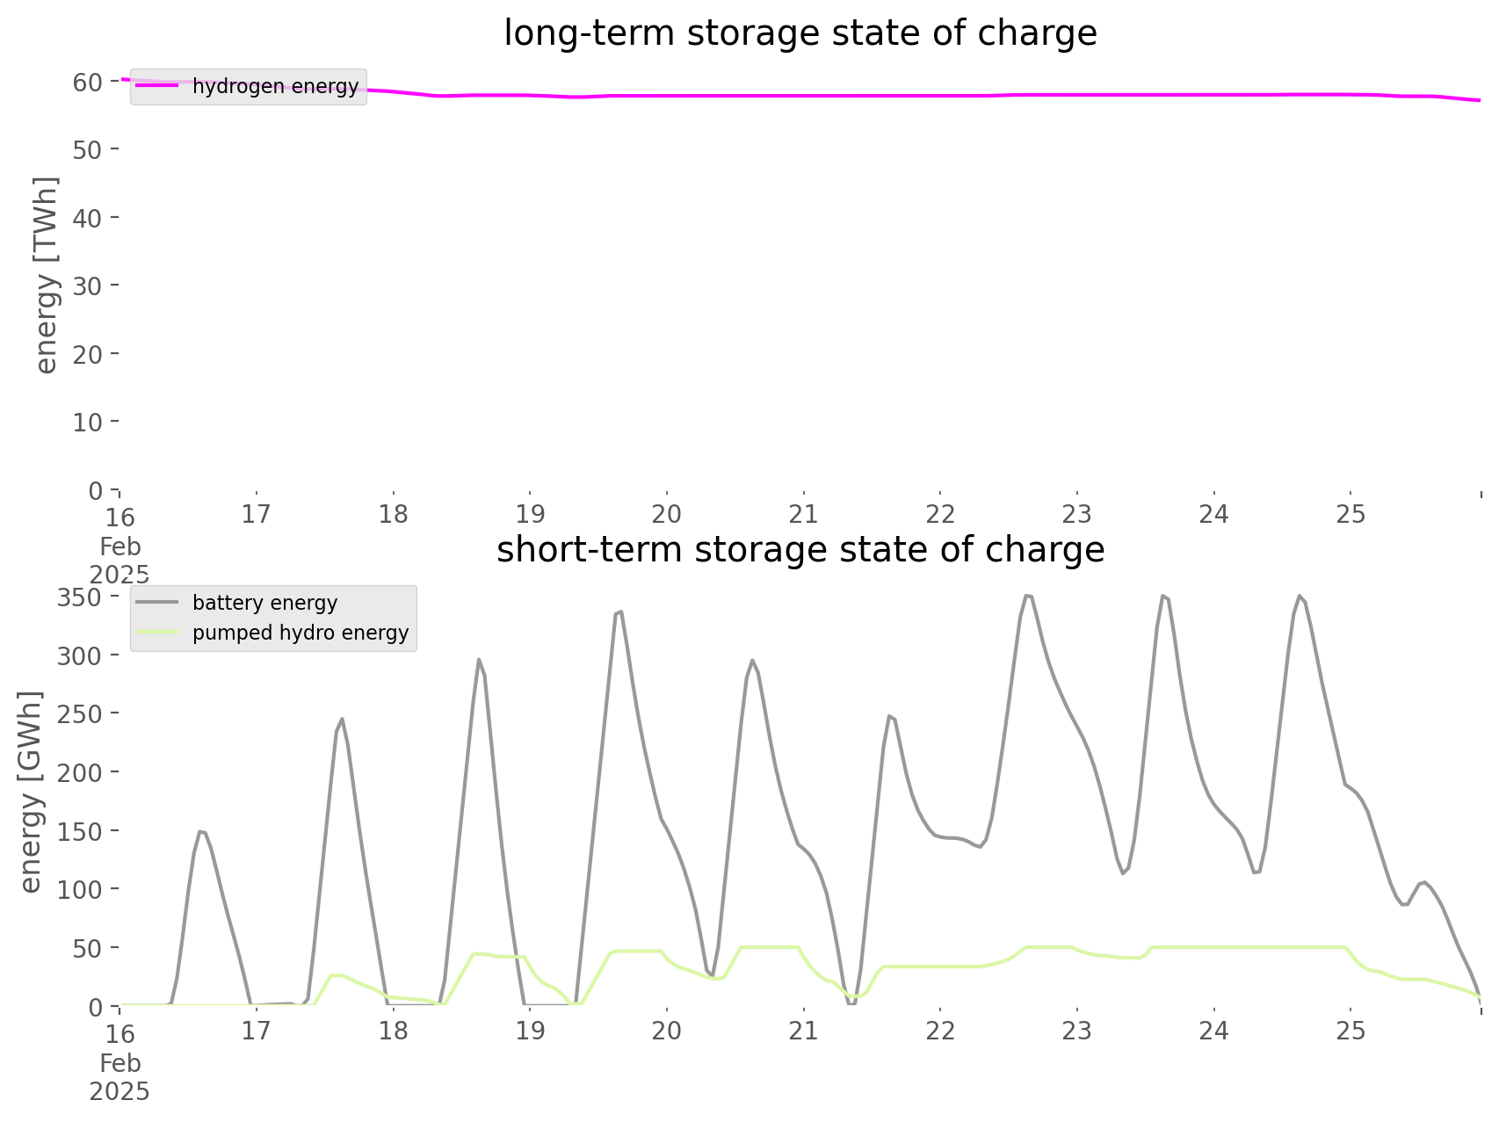Click date tick 19 on the top chart
This screenshot has height=1122, width=1499.
[530, 514]
